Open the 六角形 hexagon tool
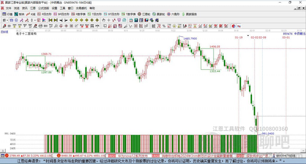This screenshot has height=164, width=306. [173, 14]
